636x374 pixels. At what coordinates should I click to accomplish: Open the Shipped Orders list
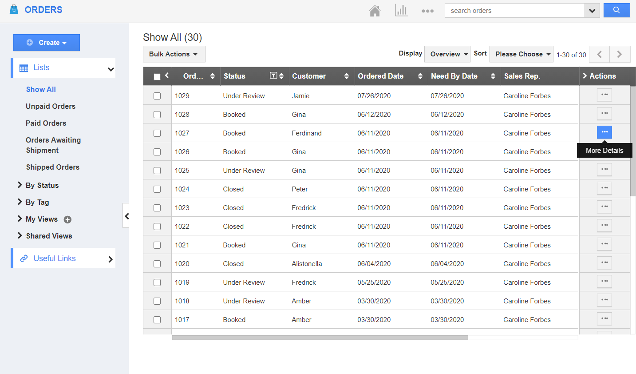click(x=52, y=167)
